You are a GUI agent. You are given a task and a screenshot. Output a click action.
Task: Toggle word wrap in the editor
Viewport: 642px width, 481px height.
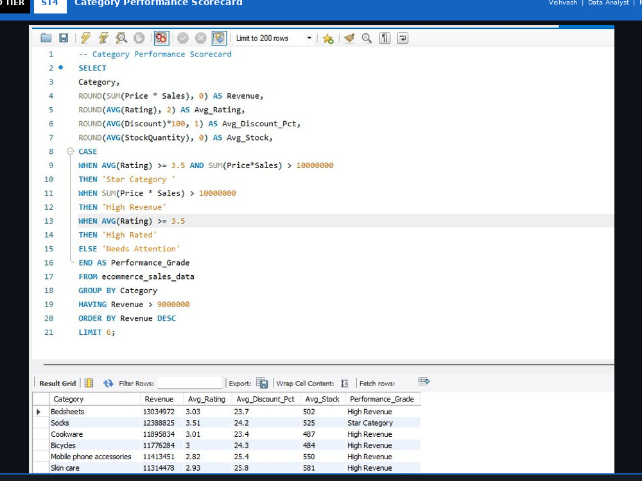click(x=403, y=38)
